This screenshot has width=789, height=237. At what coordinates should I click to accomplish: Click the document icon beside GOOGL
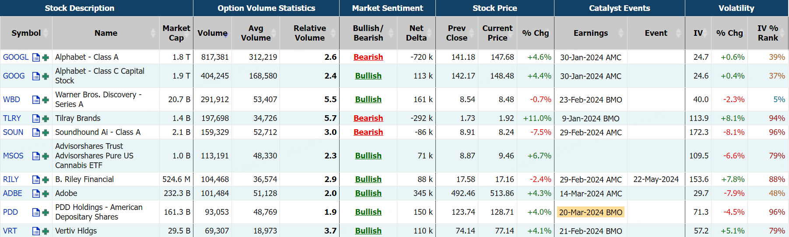(36, 58)
